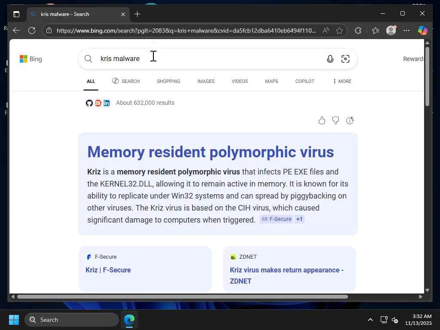The image size is (440, 330).
Task: Open Microsoft Edge from the taskbar
Action: pyautogui.click(x=129, y=320)
